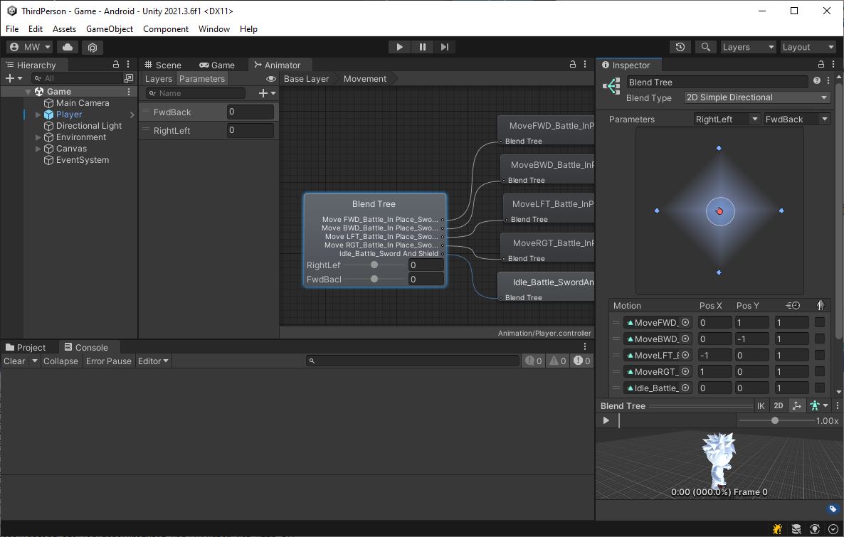Screen dimensions: 844x537
Task: Click the add parameter plus button
Action: pyautogui.click(x=263, y=93)
